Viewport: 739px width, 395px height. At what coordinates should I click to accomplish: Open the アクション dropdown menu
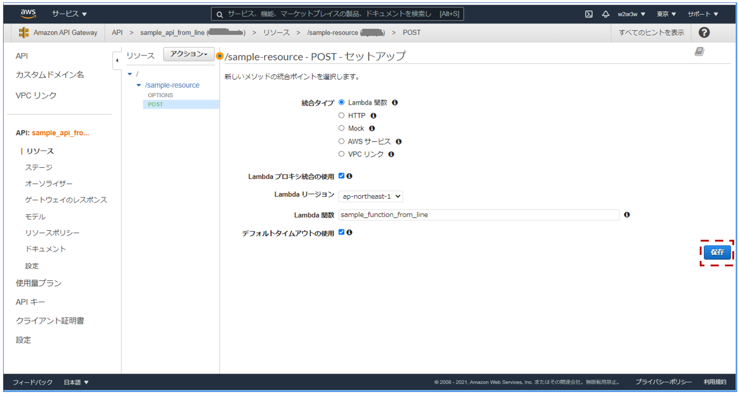[189, 54]
